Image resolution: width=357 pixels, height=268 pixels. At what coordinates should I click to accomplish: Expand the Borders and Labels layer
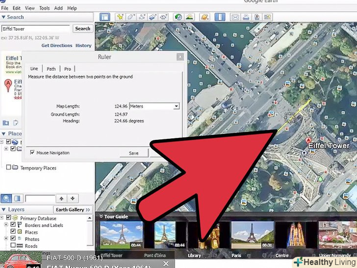5,225
